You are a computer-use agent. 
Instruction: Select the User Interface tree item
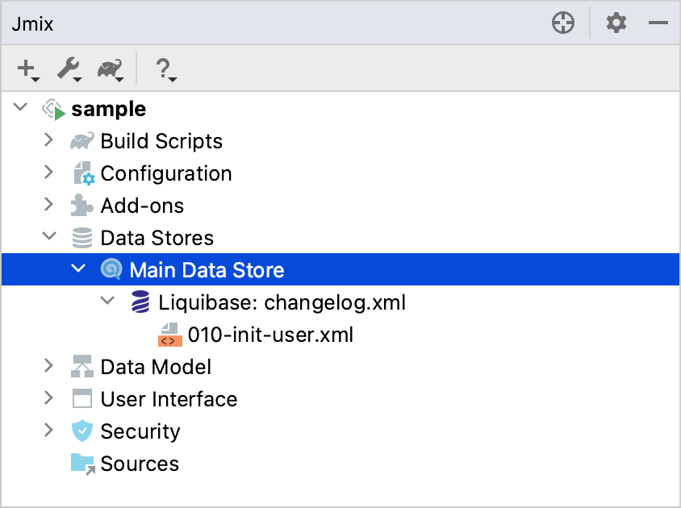point(169,399)
